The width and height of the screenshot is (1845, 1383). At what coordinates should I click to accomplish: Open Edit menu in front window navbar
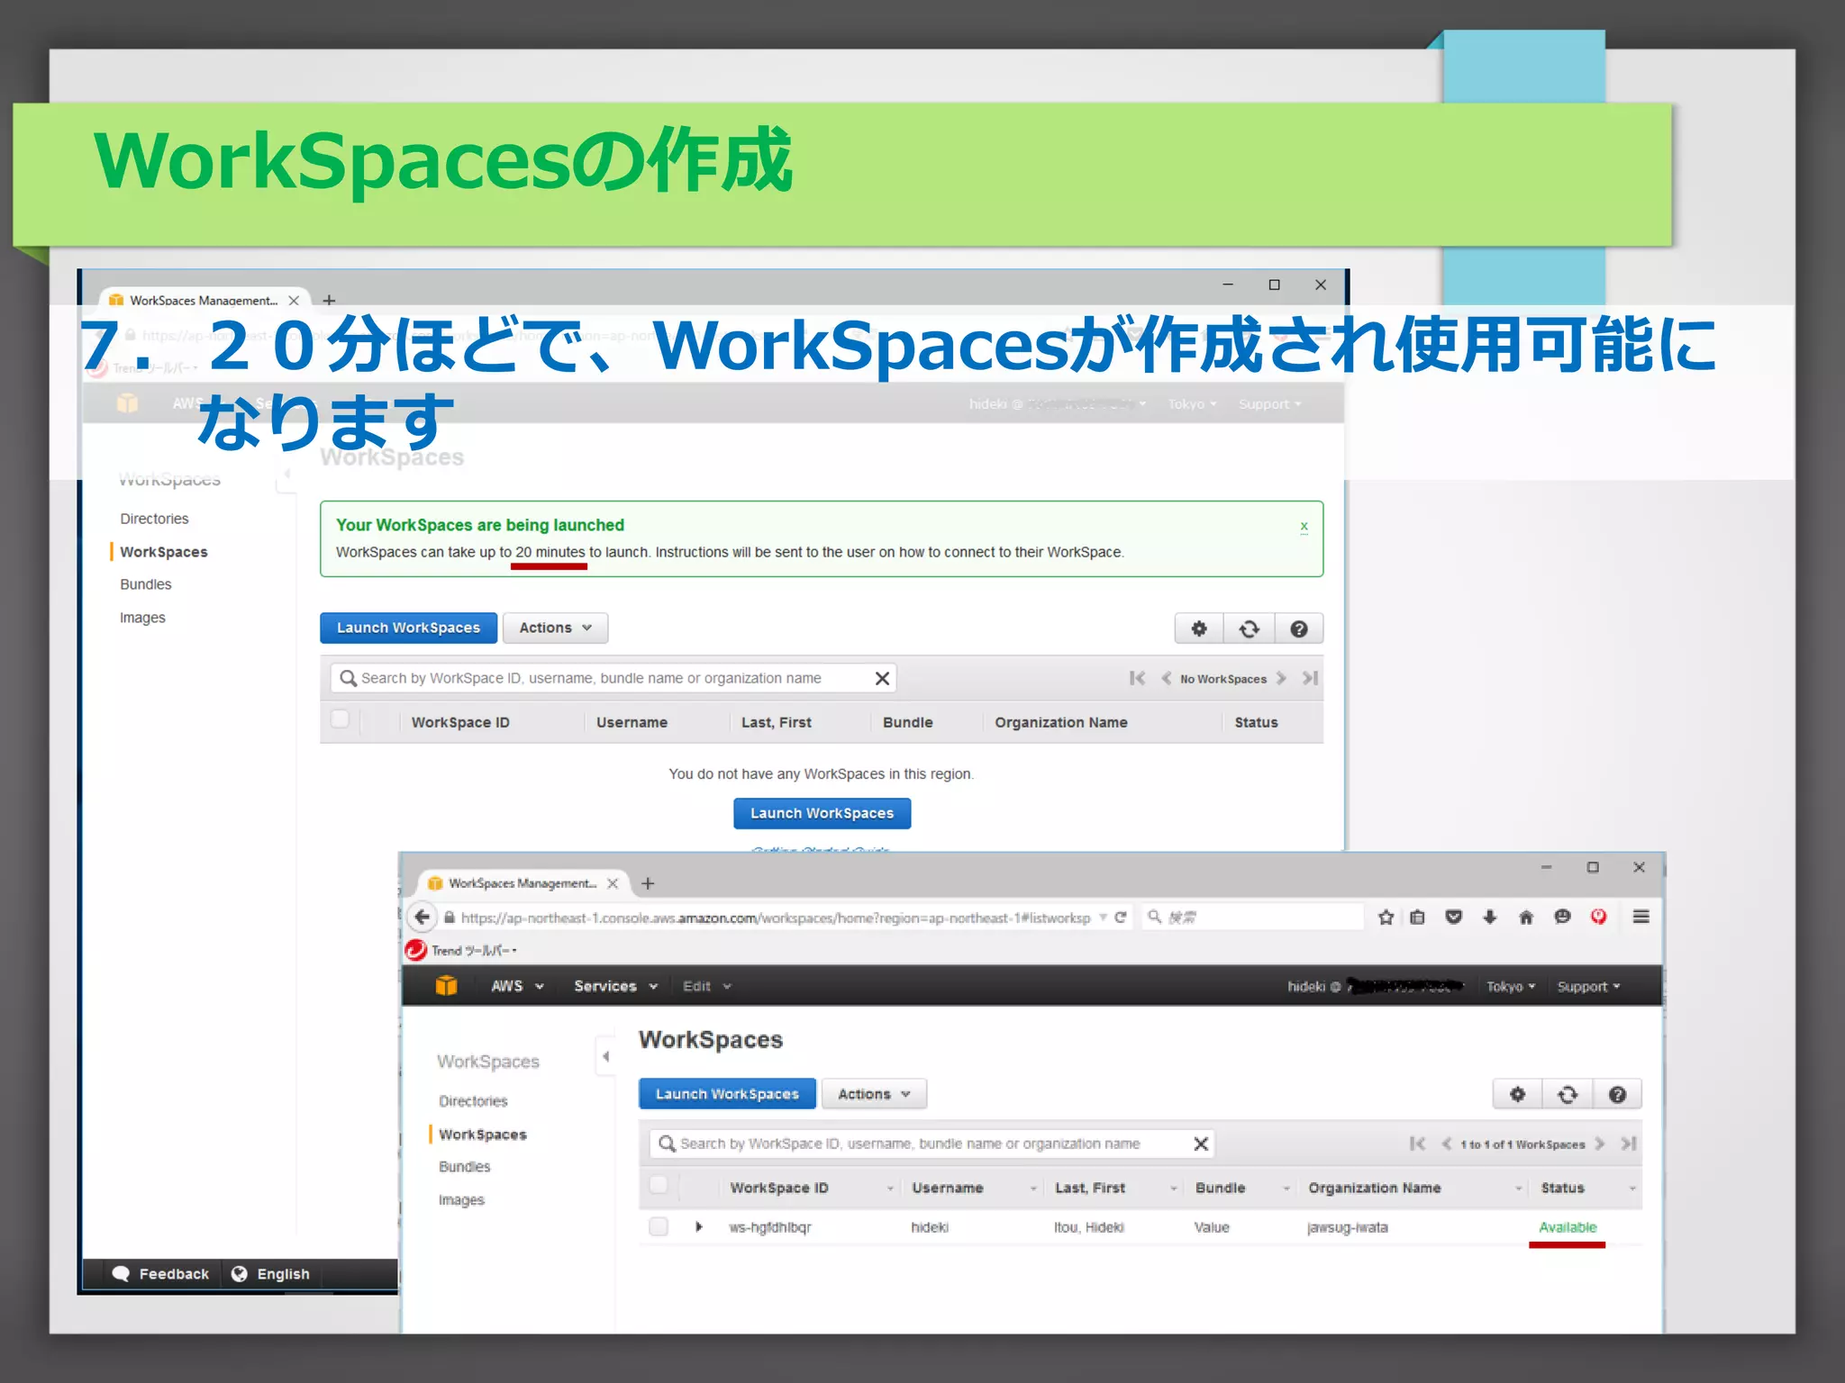coord(707,986)
